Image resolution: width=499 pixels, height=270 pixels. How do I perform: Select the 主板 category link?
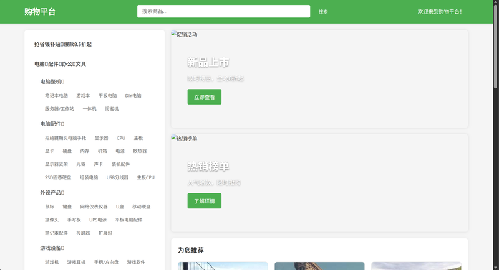(138, 138)
